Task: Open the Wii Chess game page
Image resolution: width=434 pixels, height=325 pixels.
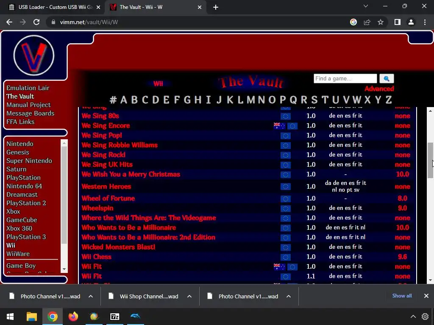Action: coord(97,257)
